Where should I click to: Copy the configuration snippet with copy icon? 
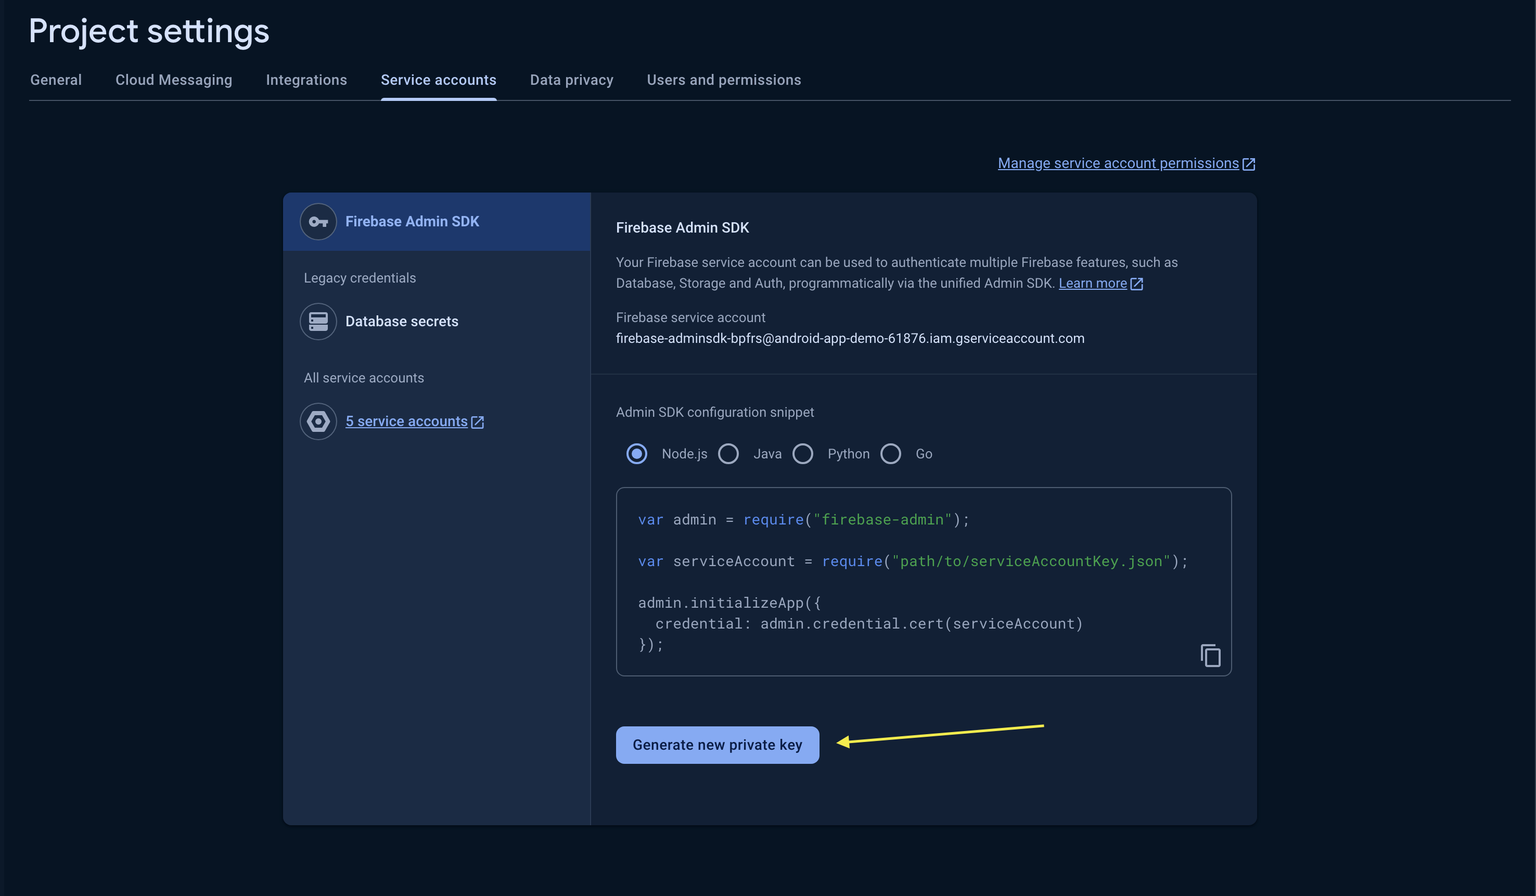pyautogui.click(x=1210, y=656)
